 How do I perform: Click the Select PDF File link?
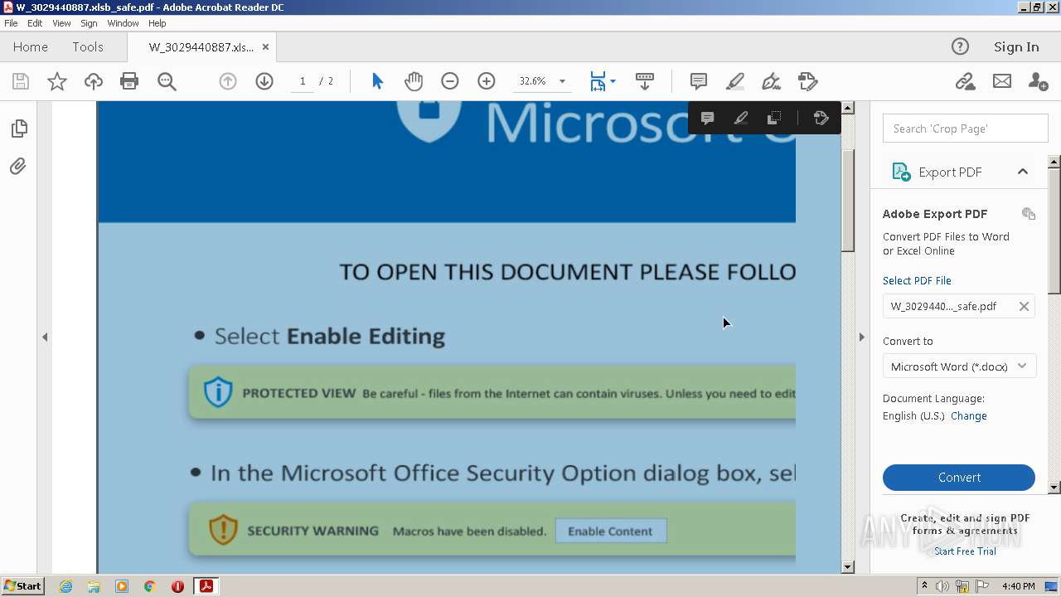click(x=917, y=281)
